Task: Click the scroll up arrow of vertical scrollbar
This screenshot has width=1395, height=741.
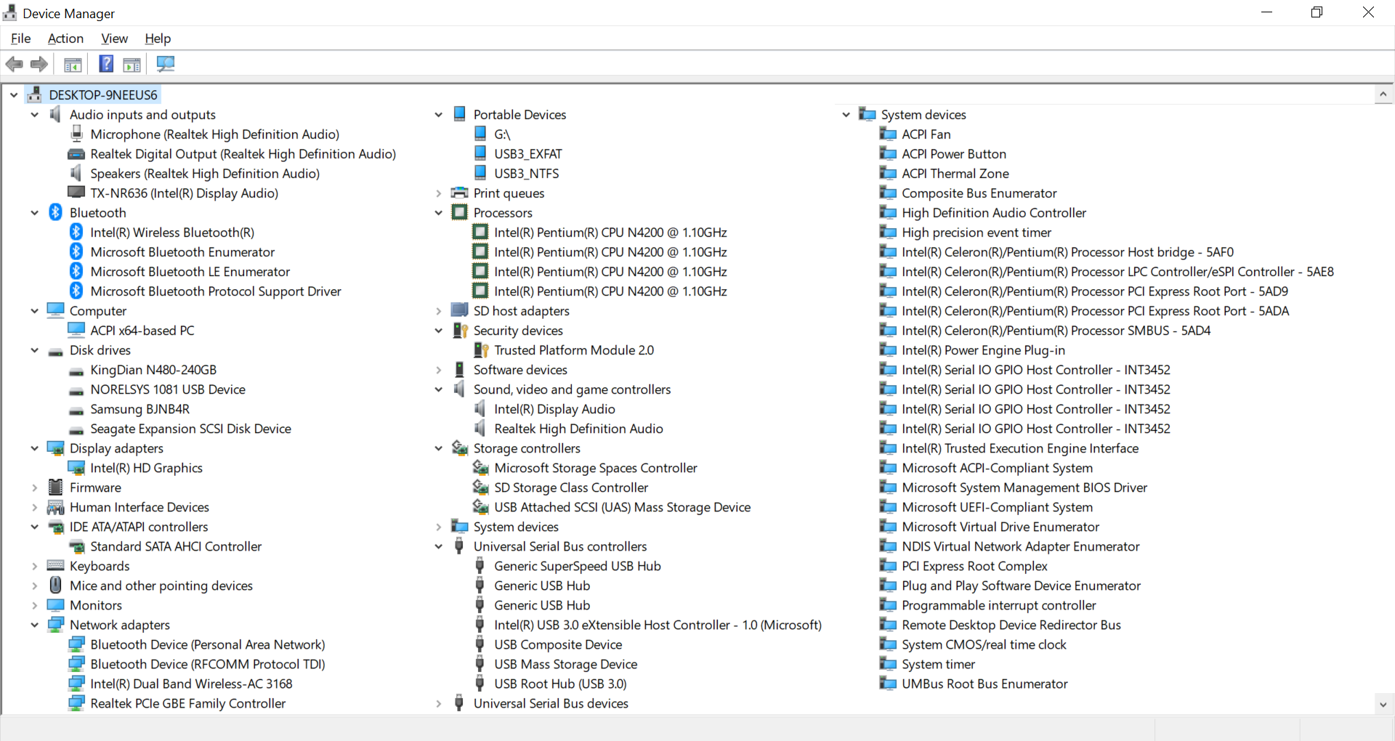Action: [1383, 94]
